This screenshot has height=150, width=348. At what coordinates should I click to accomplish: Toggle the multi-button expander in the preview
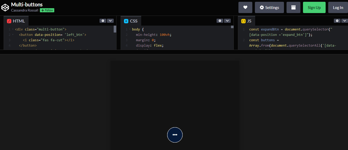175,135
